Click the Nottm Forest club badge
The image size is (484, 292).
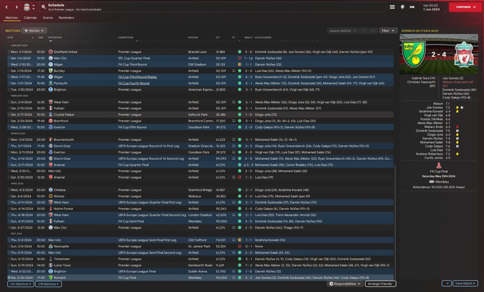coord(51,209)
